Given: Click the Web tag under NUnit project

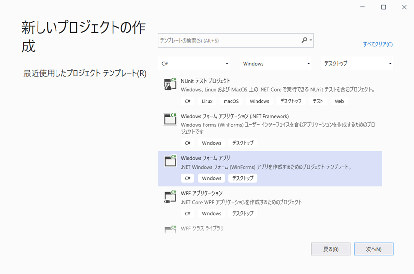Looking at the screenshot, I should pyautogui.click(x=339, y=101).
